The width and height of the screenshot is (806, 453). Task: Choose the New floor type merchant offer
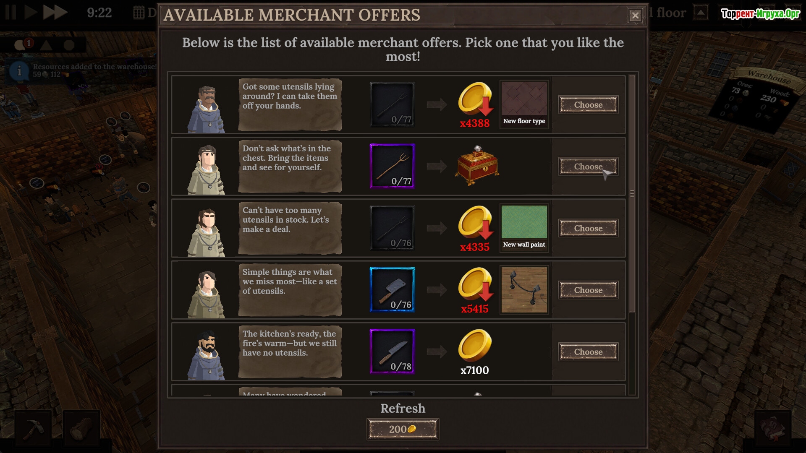tap(588, 105)
